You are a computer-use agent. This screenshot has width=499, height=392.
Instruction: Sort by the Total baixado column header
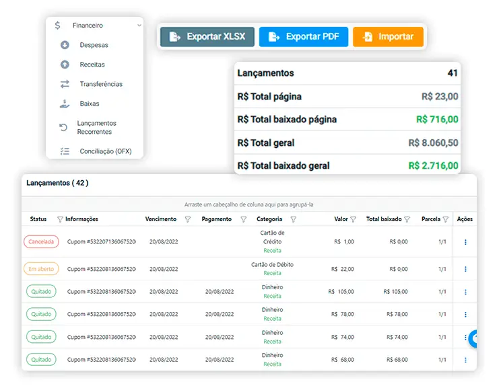(x=384, y=219)
